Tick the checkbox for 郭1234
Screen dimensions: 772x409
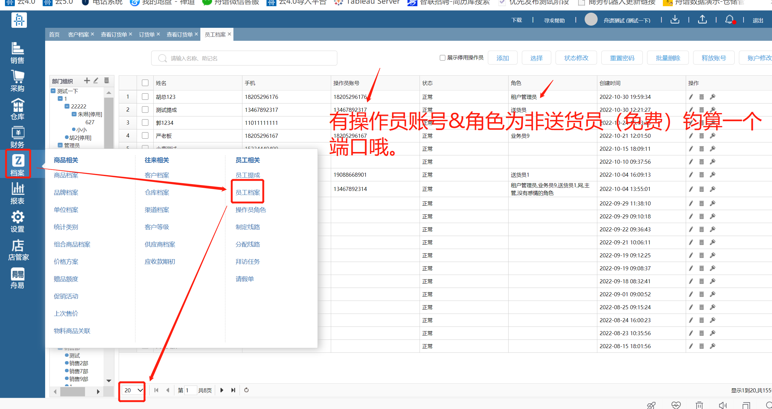pyautogui.click(x=145, y=123)
